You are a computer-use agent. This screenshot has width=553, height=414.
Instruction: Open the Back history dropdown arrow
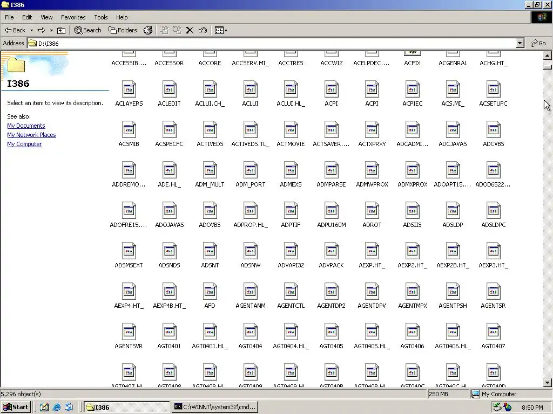tap(31, 30)
